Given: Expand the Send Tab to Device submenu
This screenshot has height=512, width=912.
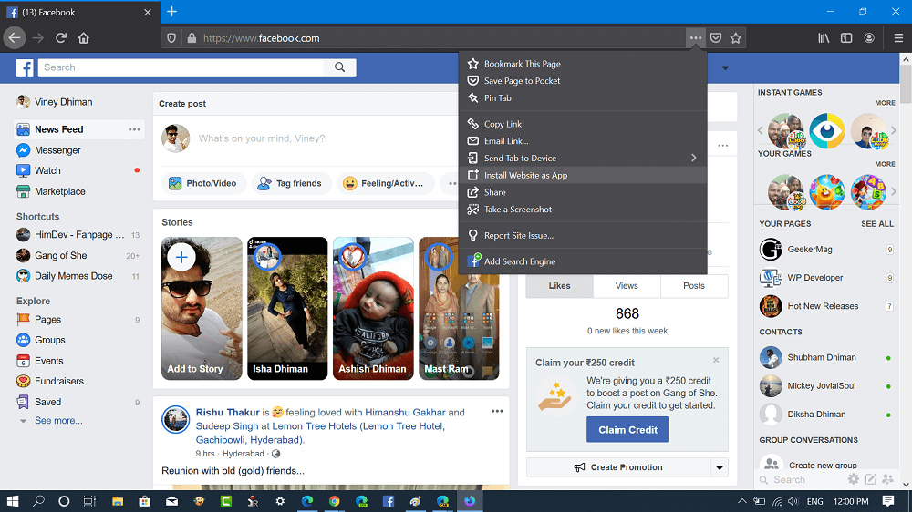Looking at the screenshot, I should [x=693, y=159].
